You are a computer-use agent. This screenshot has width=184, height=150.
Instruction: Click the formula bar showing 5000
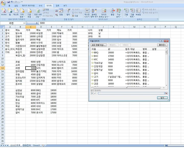pos(111,23)
